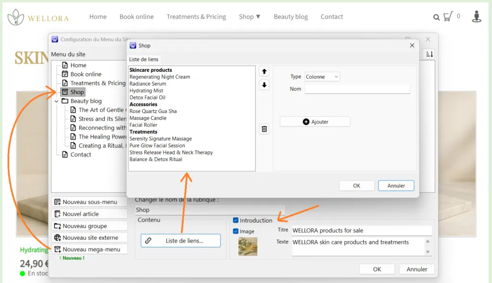Click the move down arrow button
The image size is (492, 283).
pyautogui.click(x=264, y=85)
